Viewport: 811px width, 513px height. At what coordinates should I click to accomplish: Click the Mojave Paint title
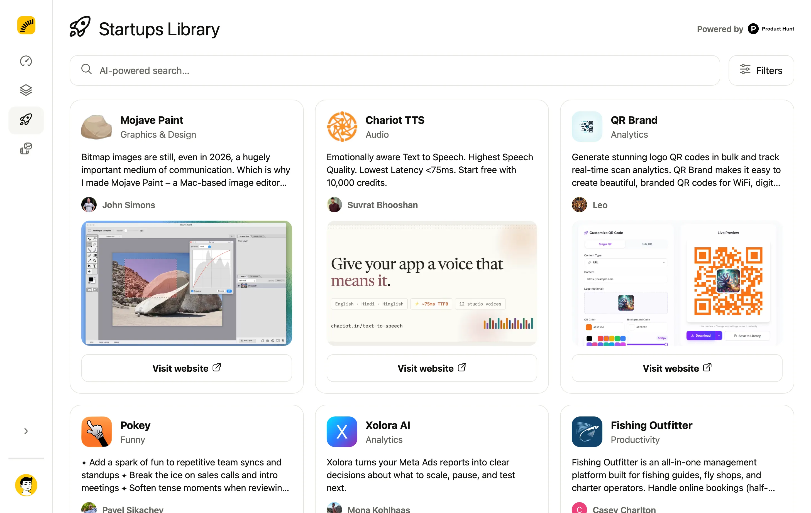[x=152, y=120]
